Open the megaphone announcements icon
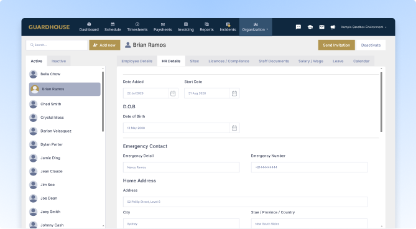The image size is (416, 229). point(333,27)
